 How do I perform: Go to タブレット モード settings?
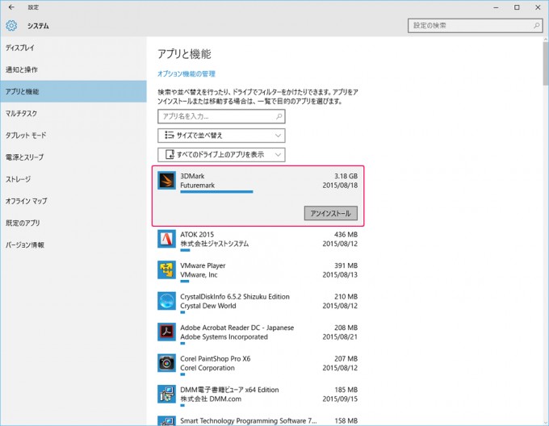pos(73,136)
